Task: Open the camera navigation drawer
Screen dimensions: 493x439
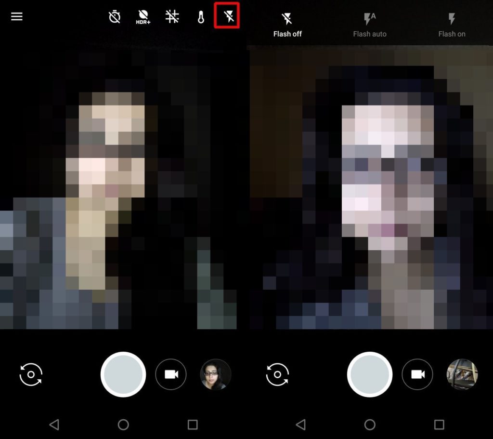Action: [16, 16]
